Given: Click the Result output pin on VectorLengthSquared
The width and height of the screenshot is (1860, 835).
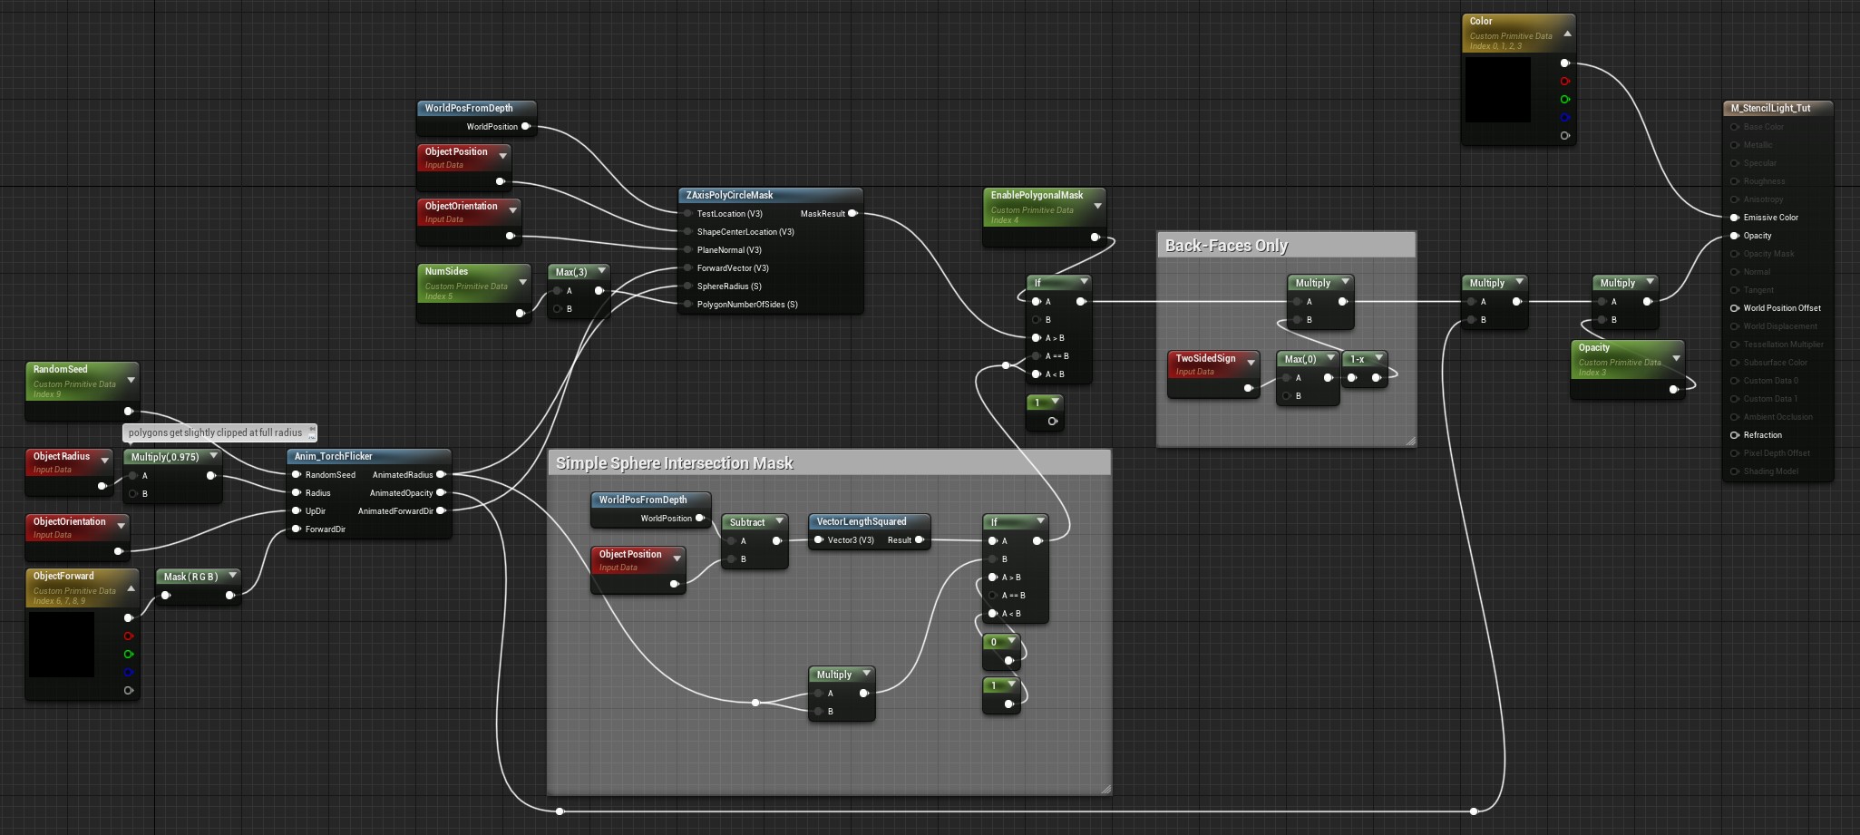Looking at the screenshot, I should 919,540.
